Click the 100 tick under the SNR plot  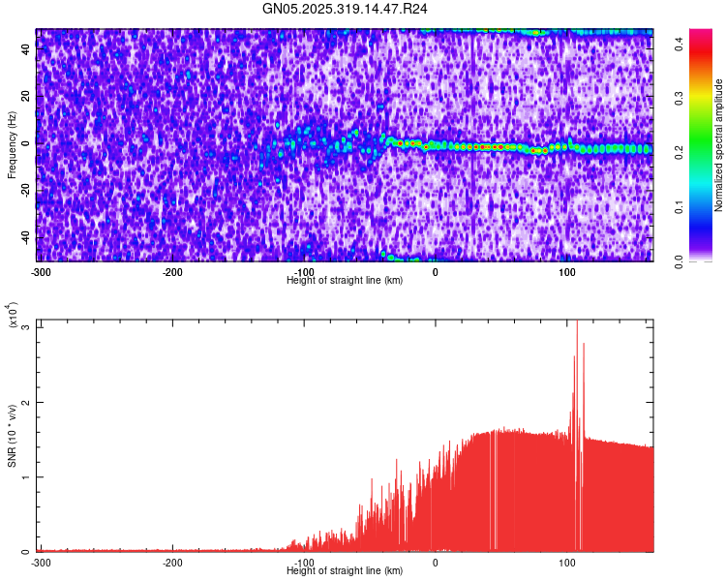pos(567,562)
